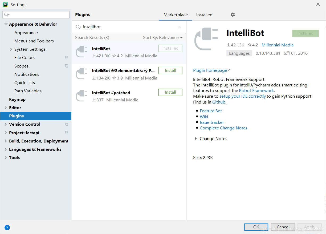Open help via the question mark icon

7,228
